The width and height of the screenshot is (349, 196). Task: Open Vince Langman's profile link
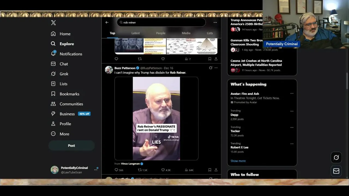pyautogui.click(x=130, y=164)
